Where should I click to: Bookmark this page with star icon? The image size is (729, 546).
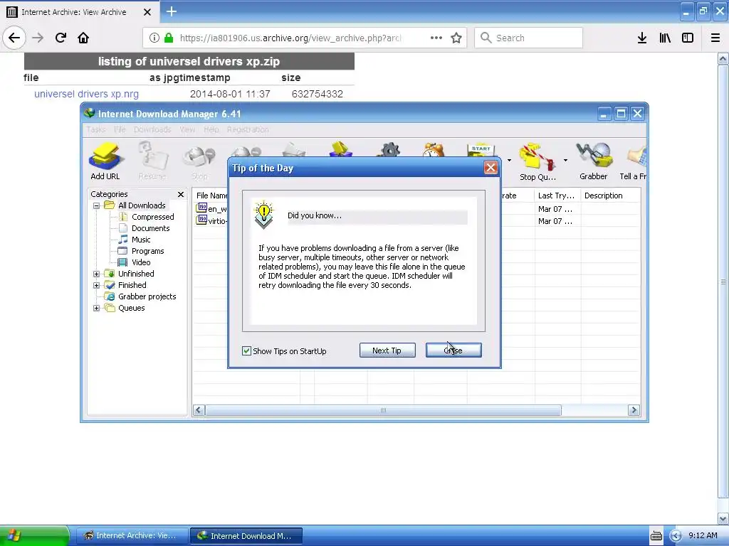pyautogui.click(x=456, y=38)
